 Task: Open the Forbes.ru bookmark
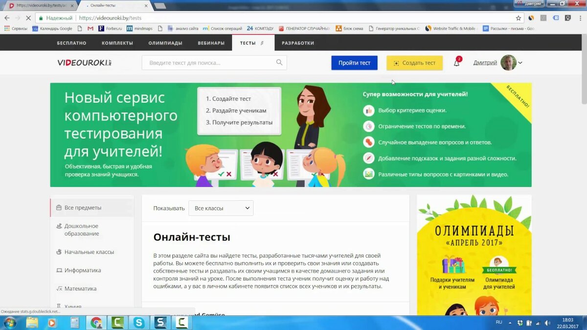tap(110, 28)
